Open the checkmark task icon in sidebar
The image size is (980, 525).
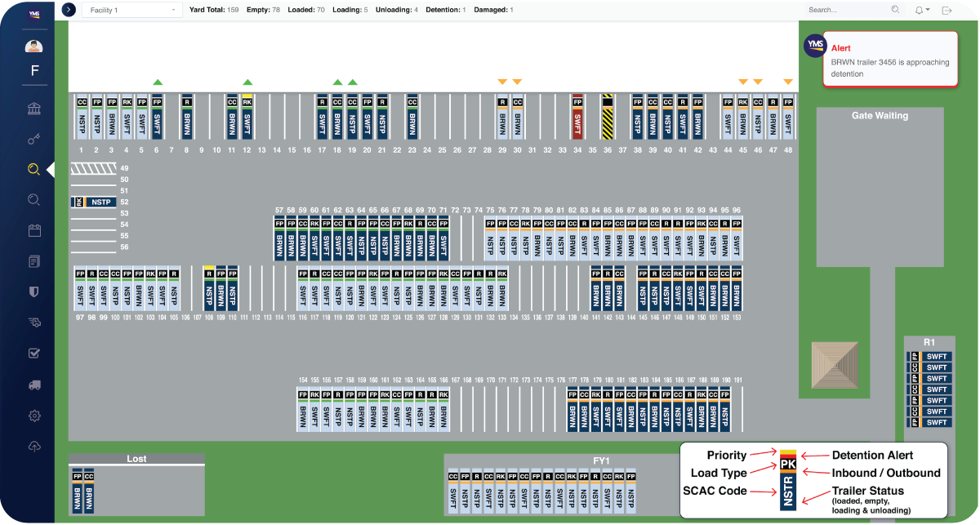tap(34, 354)
